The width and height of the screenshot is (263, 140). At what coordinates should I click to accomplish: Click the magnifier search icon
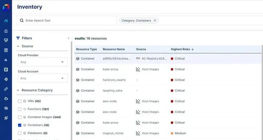click(x=21, y=20)
